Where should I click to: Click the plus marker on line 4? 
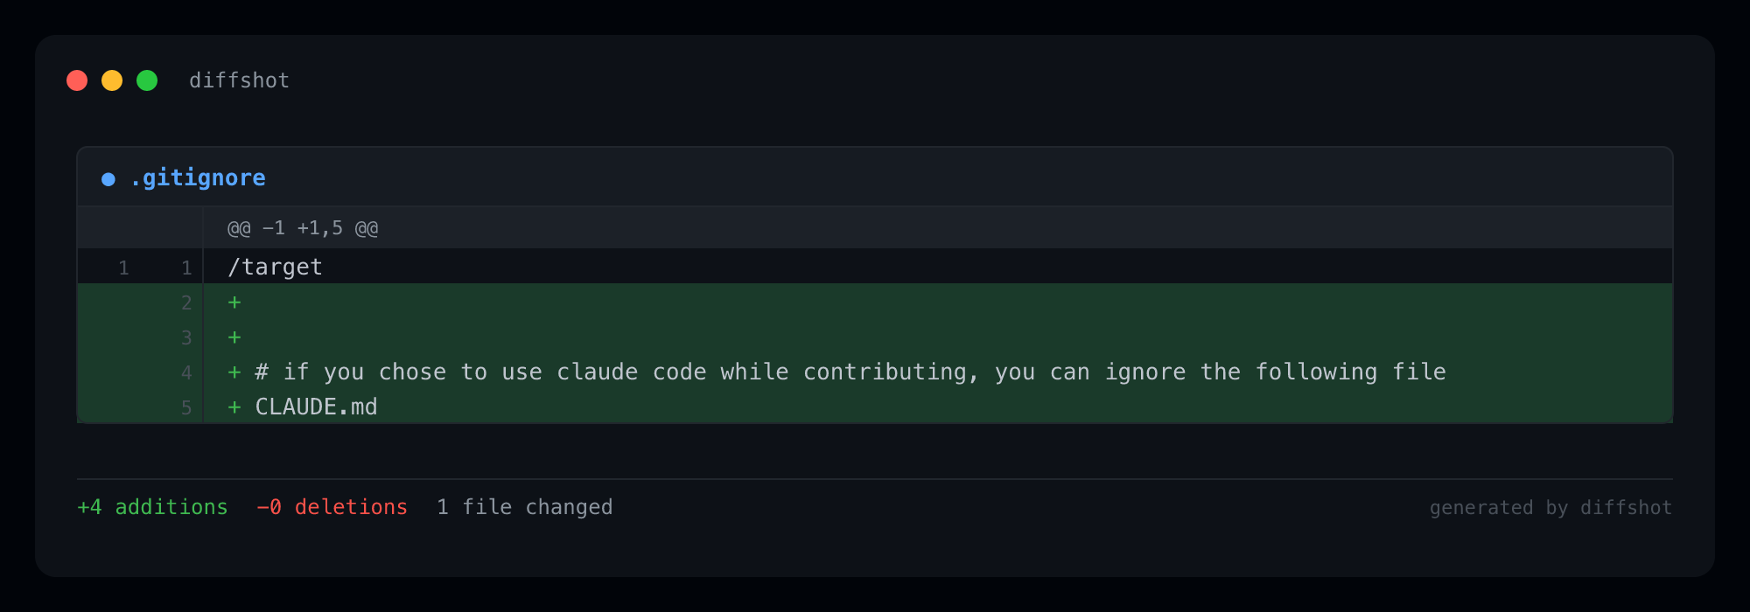point(234,372)
